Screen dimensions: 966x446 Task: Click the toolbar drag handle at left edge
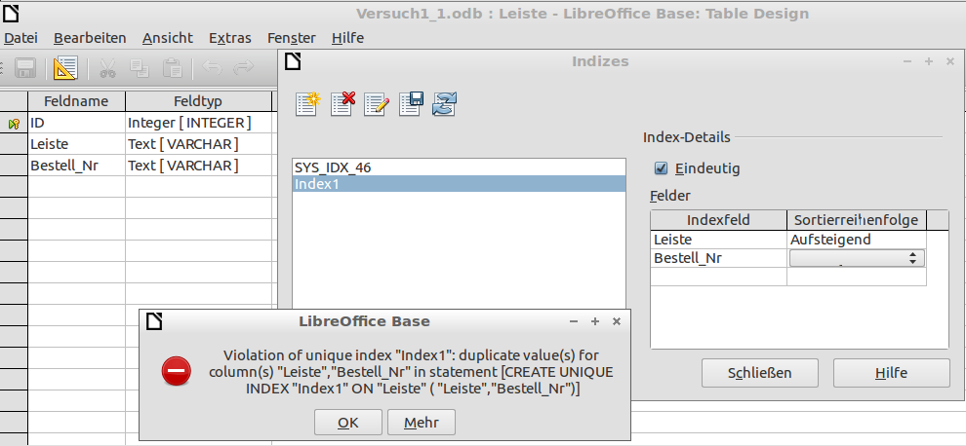click(x=1, y=68)
